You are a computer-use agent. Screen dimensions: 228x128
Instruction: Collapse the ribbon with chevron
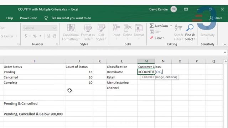[225, 44]
